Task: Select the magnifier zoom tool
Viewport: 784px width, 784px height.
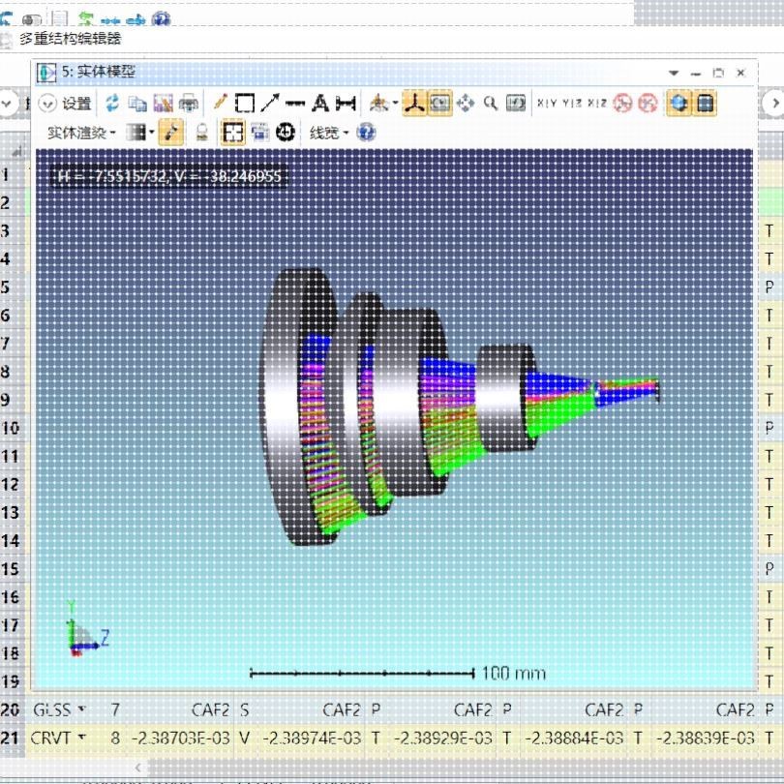Action: pos(490,104)
